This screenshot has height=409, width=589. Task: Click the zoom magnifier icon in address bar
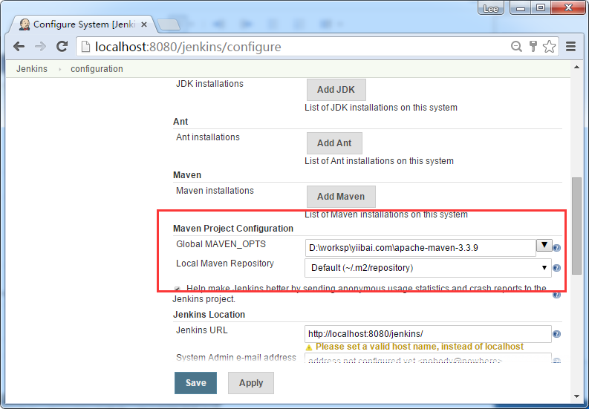tap(516, 47)
